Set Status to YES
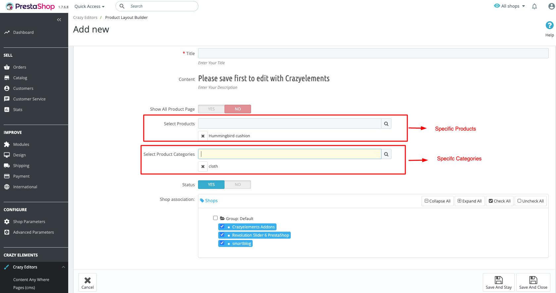This screenshot has height=293, width=556. tap(211, 185)
